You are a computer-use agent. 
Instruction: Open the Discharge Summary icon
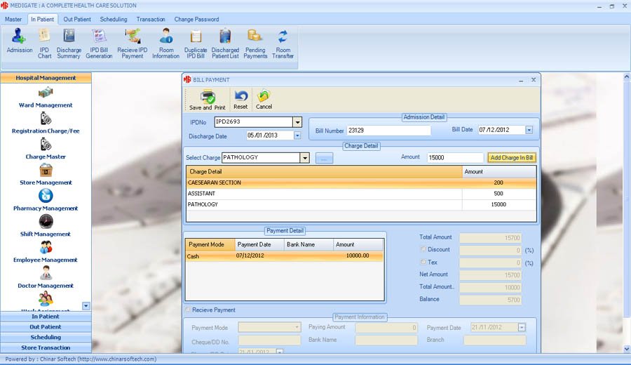(x=69, y=44)
